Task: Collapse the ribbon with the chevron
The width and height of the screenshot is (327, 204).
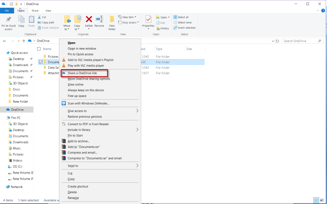Action: click(318, 11)
